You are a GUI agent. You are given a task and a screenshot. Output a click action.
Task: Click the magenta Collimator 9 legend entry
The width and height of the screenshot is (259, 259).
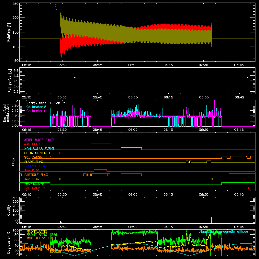[36, 111]
